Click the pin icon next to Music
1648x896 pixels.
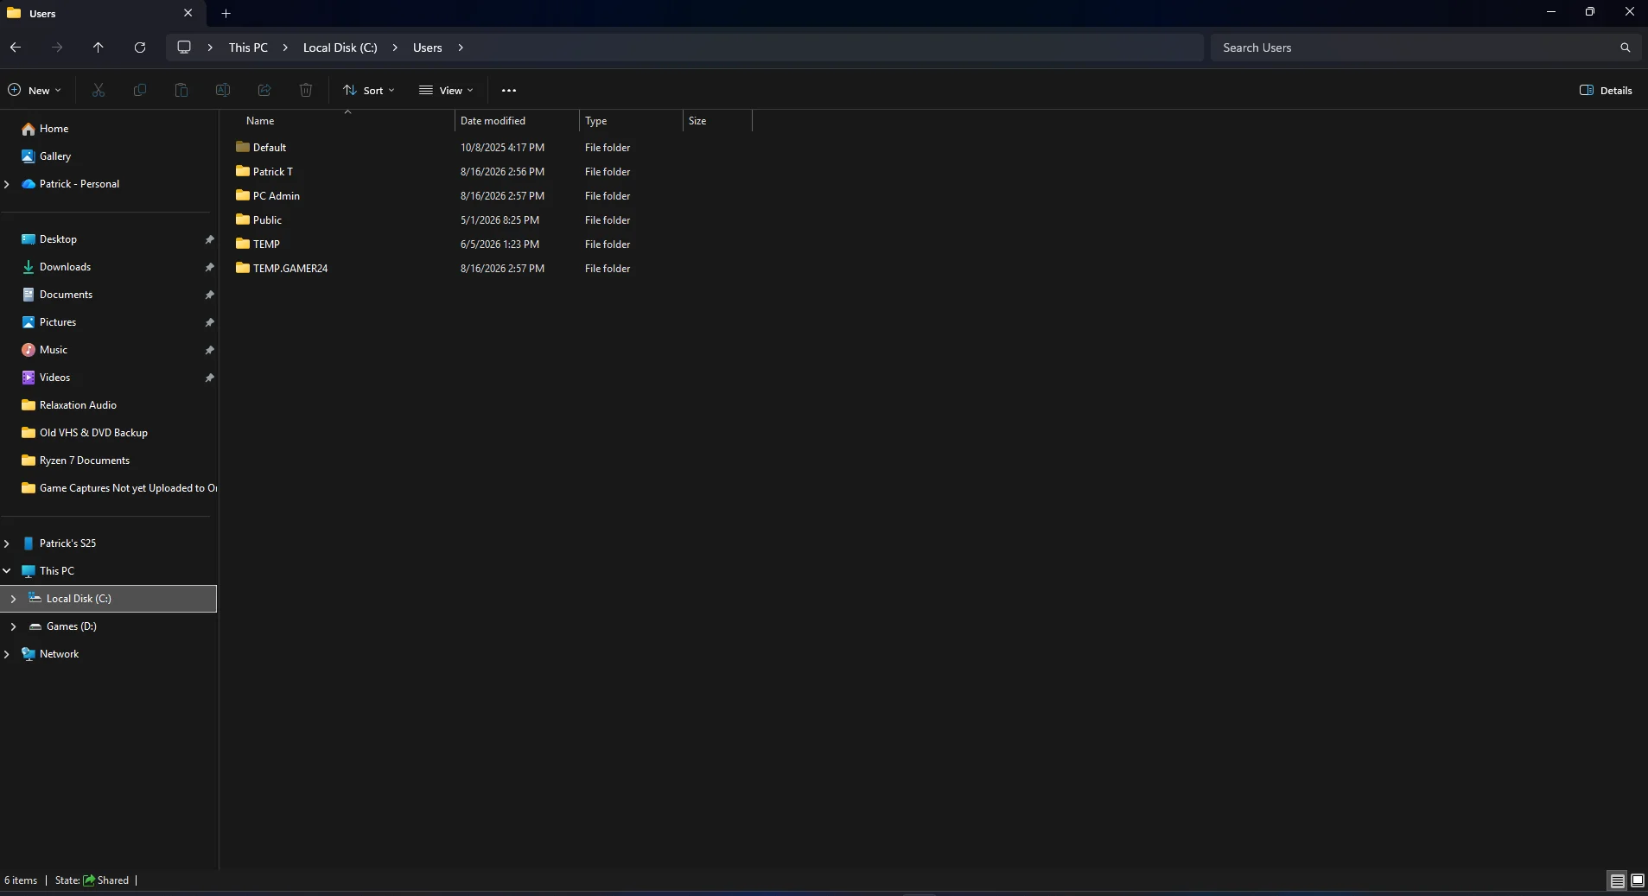209,350
